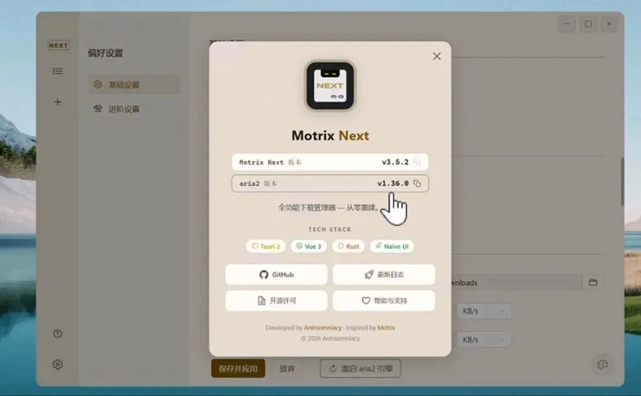Image resolution: width=641 pixels, height=396 pixels.
Task: Click the Naive UI tech stack tag
Action: point(392,246)
